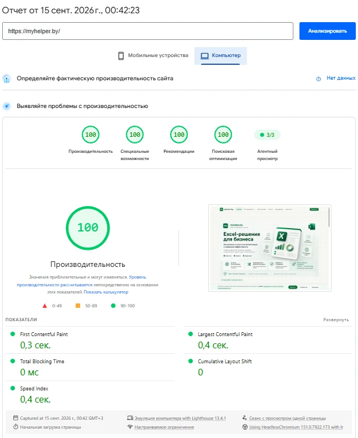Click the Отчет от 15 сент. 2026 heading
Screen dimensions: 358x438
(x=71, y=11)
